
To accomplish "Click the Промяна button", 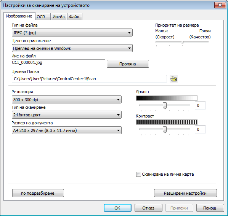I will pyautogui.click(x=128, y=64).
